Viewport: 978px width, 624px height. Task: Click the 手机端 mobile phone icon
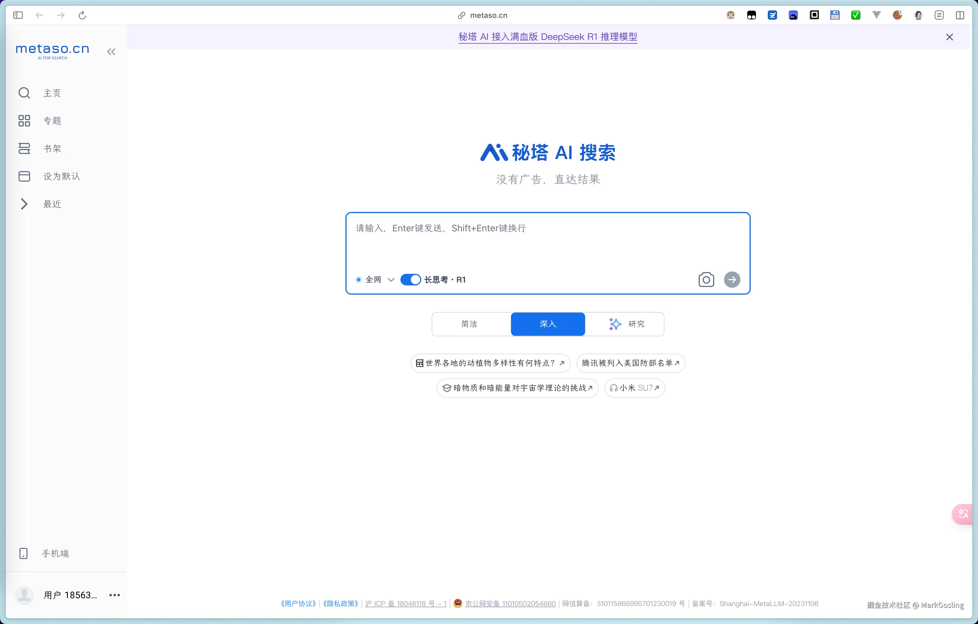coord(23,553)
